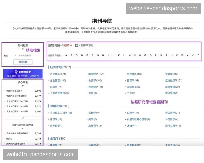Open 中国哲学(31) subcategory
Viewport: 204px width, 163px height.
pos(172,113)
